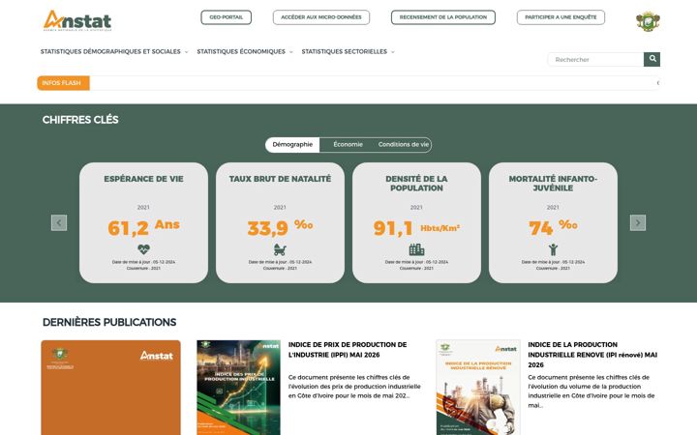Switch to the Économie tab
This screenshot has height=435, width=697.
(348, 145)
